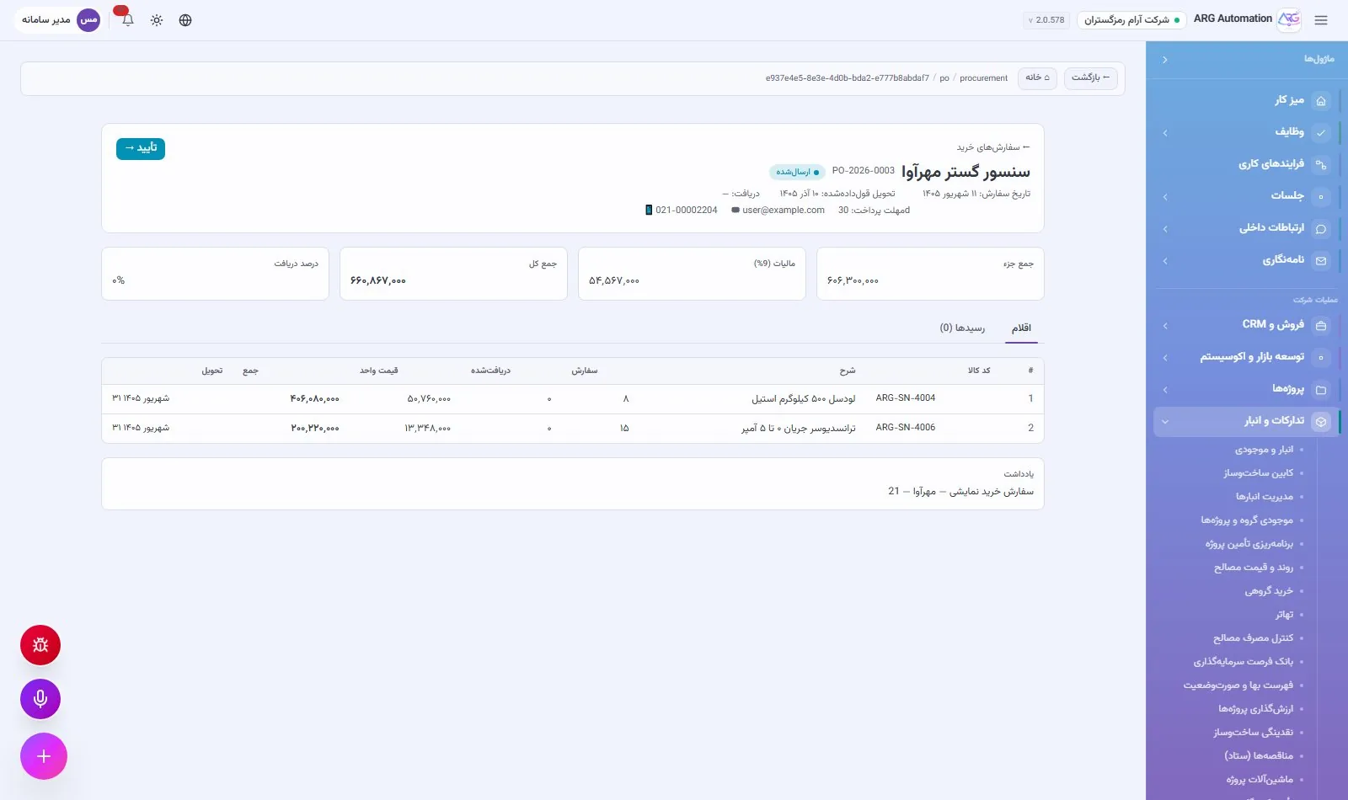The height and width of the screenshot is (800, 1348).
Task: Click the نامه‌نگاری envelope icon
Action: (1321, 260)
